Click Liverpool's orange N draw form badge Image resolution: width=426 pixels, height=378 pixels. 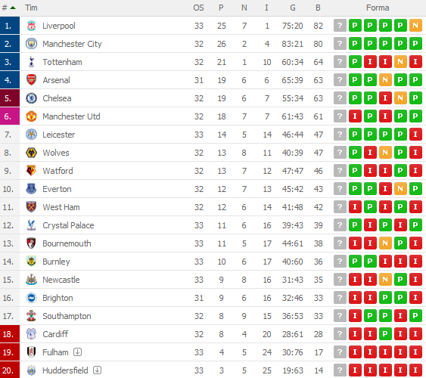click(415, 26)
